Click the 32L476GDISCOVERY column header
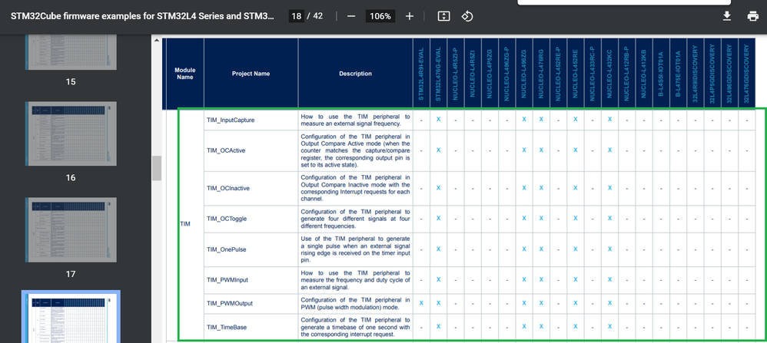This screenshot has height=343, width=767. tap(746, 74)
